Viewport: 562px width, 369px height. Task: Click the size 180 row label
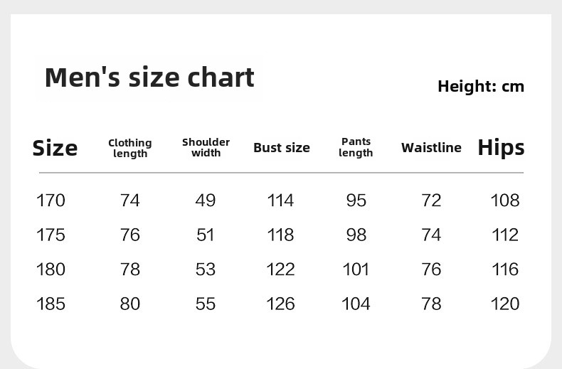coord(51,269)
